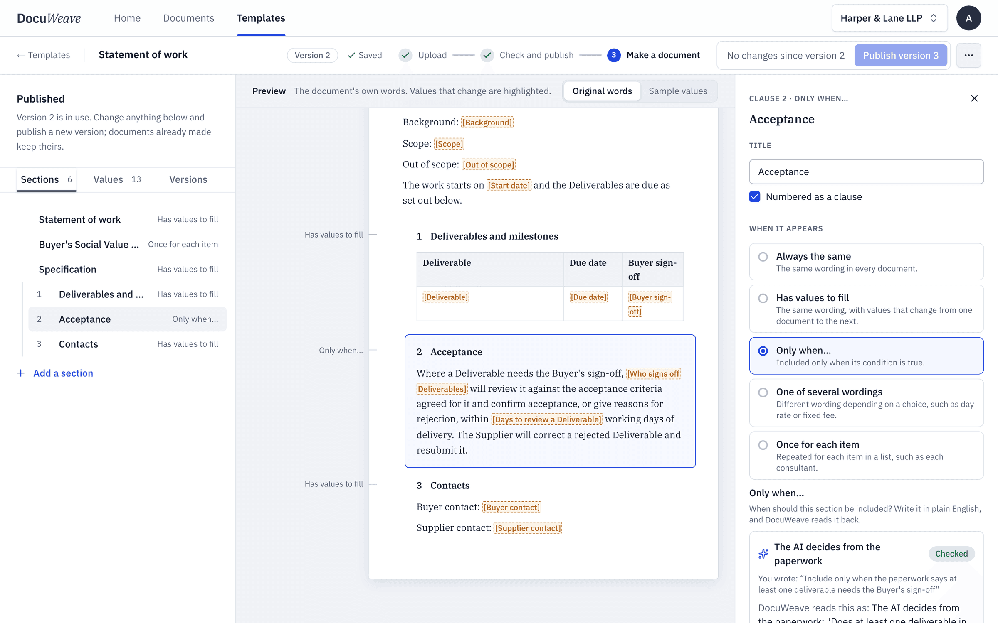Click the plus icon beside Add a section
This screenshot has height=623, width=998.
tap(21, 373)
